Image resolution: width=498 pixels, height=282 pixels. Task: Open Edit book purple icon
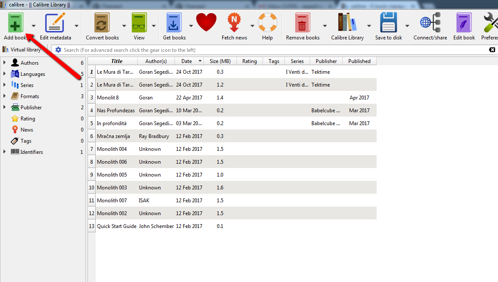[464, 23]
